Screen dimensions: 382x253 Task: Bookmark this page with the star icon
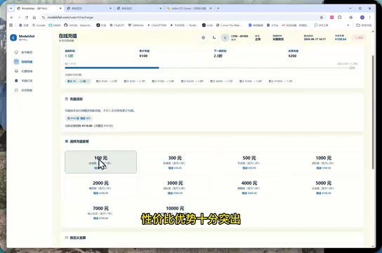[x=322, y=18]
